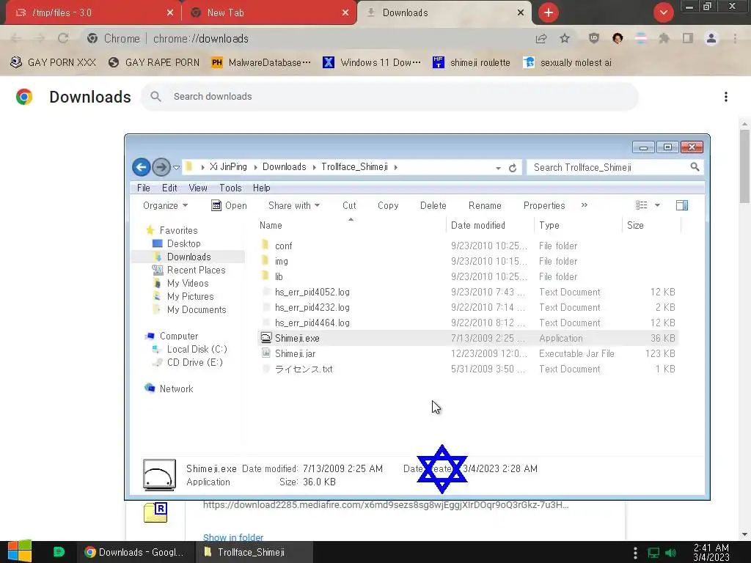The image size is (751, 563).
Task: Expand the arrow after Trollface_Shimeji breadcrumb
Action: click(395, 167)
